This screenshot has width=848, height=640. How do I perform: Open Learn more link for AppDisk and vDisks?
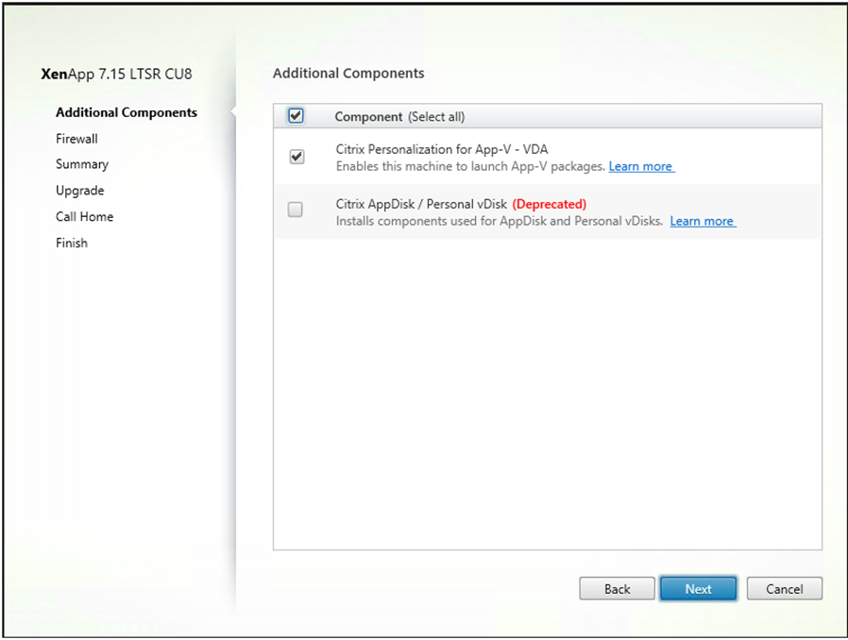(703, 221)
